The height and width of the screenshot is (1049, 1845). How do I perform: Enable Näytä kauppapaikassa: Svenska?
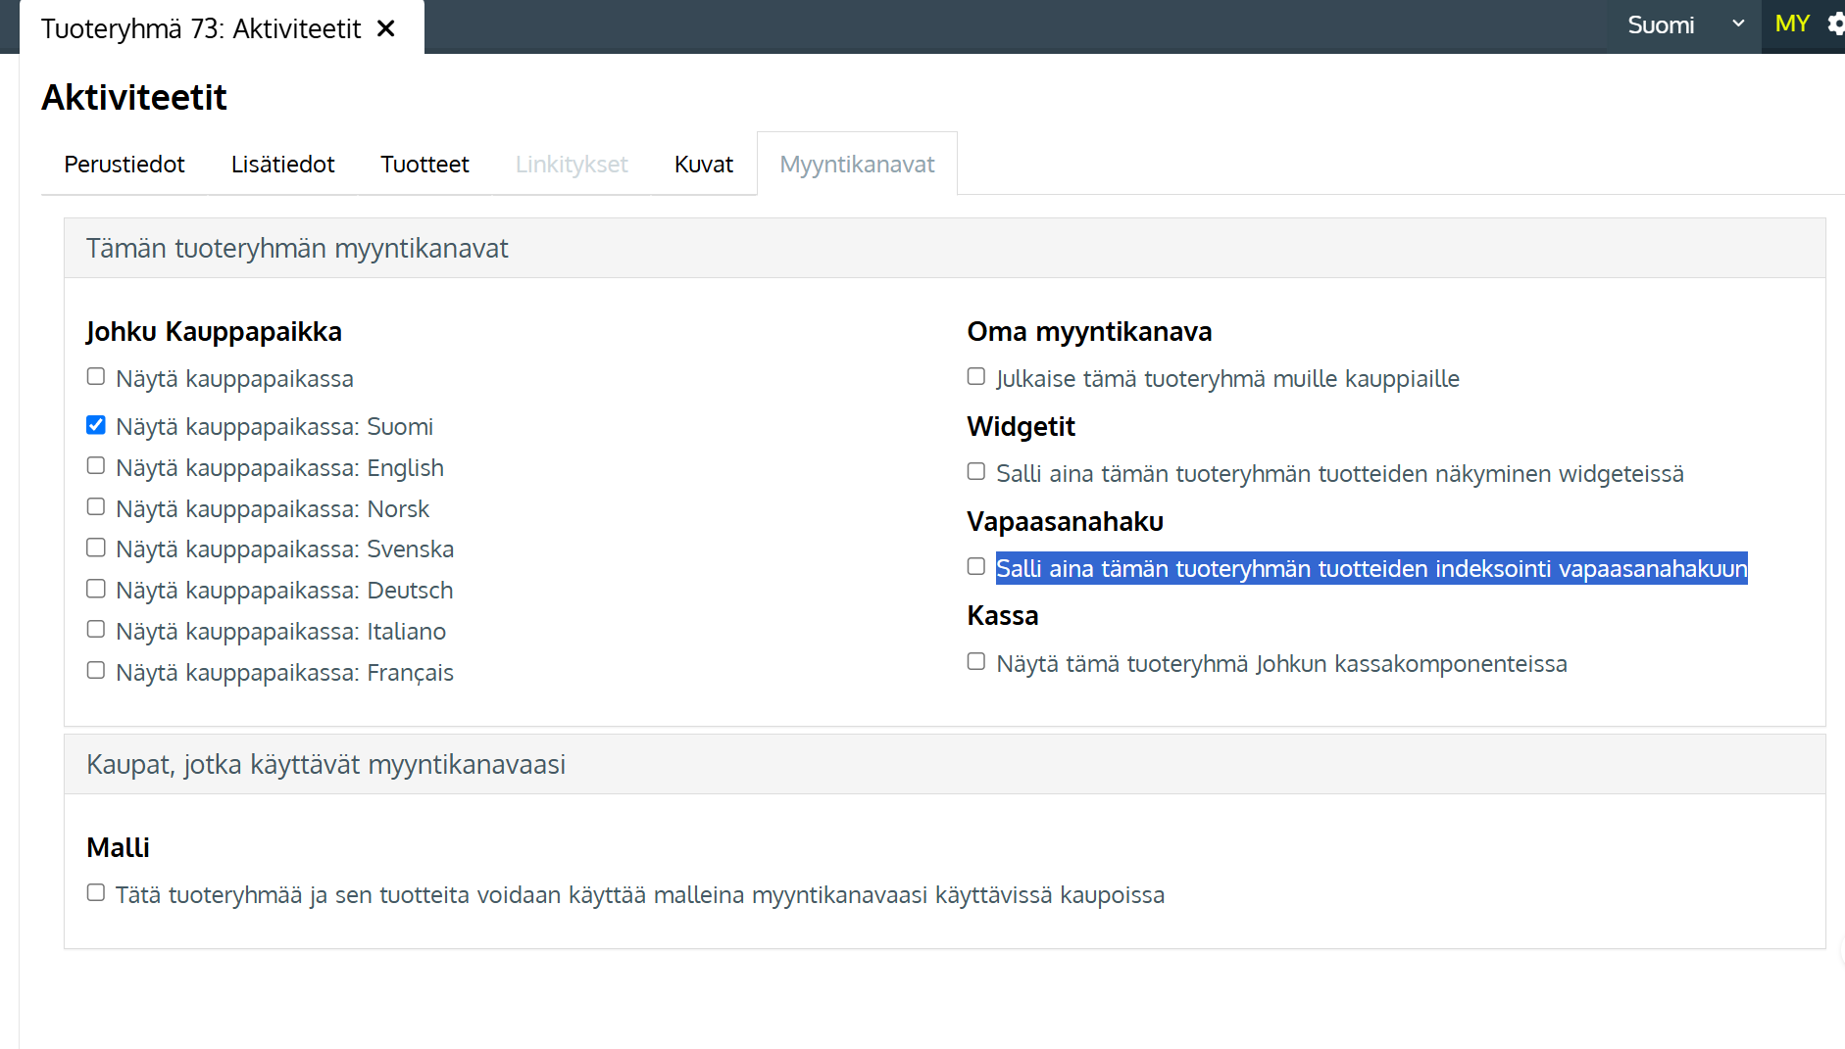[x=96, y=548]
